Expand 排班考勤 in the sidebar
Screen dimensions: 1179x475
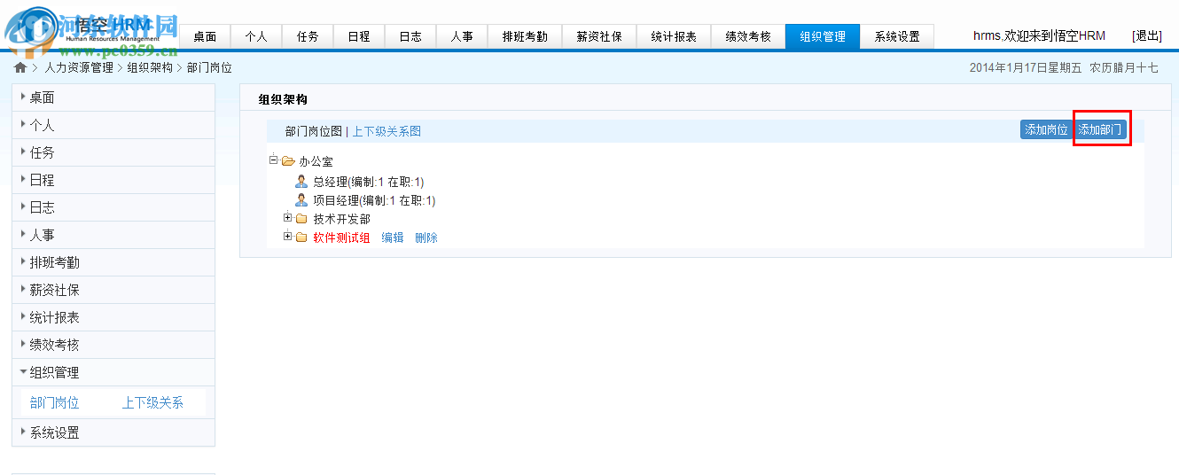(113, 262)
